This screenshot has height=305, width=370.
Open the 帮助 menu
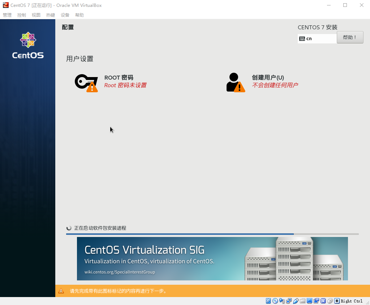click(79, 15)
